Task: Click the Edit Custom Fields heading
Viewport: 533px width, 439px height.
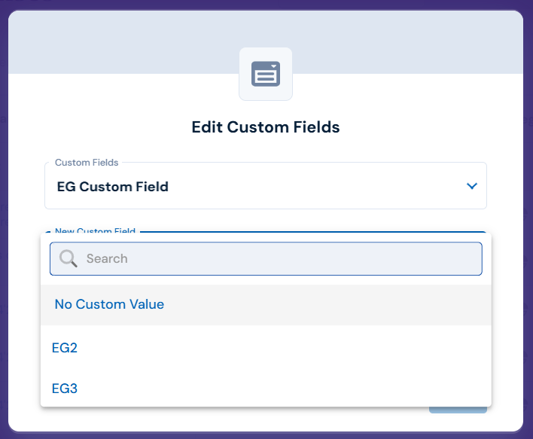Action: pyautogui.click(x=266, y=127)
